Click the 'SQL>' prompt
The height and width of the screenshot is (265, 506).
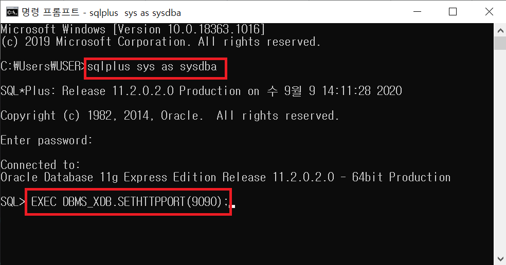coord(12,202)
